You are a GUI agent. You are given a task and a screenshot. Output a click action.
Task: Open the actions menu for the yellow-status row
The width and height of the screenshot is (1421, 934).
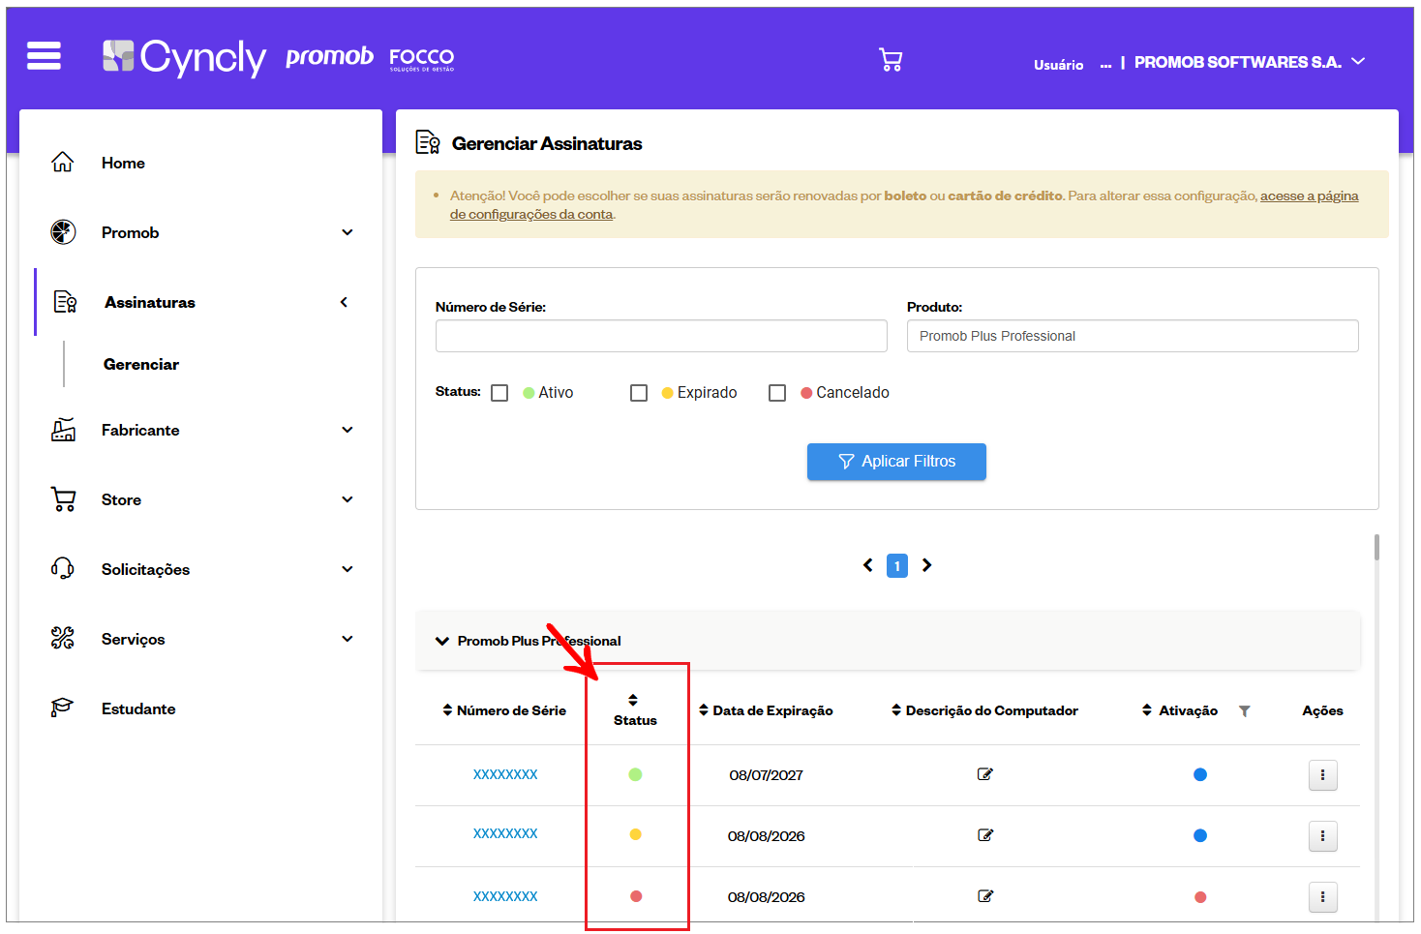tap(1322, 836)
